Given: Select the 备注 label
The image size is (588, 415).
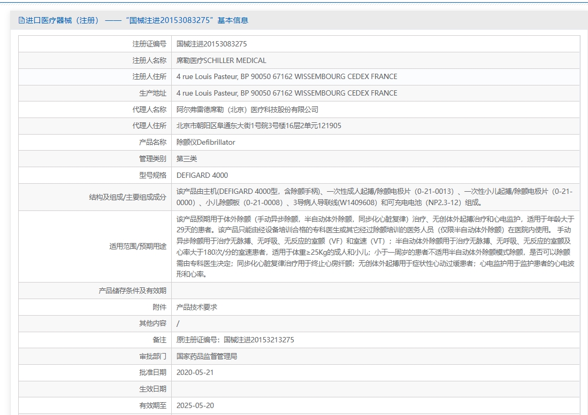Looking at the screenshot, I should click(x=159, y=340).
